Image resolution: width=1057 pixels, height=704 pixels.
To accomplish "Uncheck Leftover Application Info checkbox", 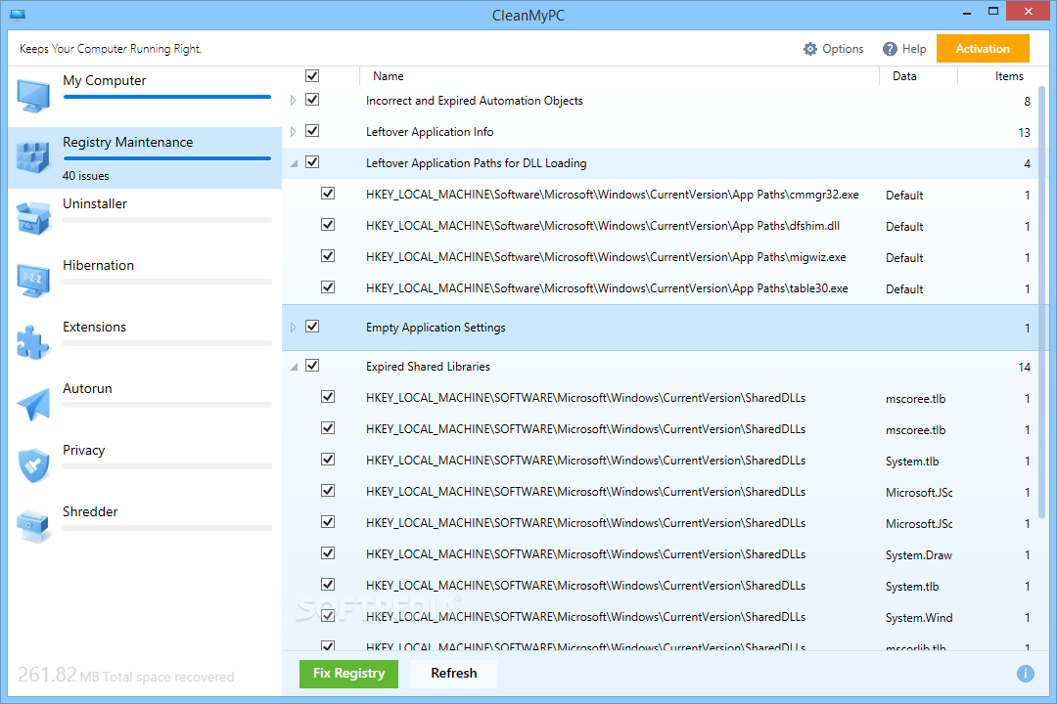I will 312,131.
